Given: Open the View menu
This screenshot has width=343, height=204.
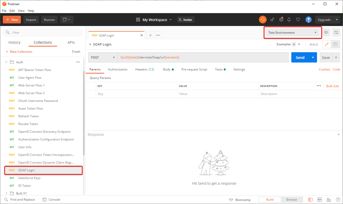Looking at the screenshot, I should coord(21,11).
